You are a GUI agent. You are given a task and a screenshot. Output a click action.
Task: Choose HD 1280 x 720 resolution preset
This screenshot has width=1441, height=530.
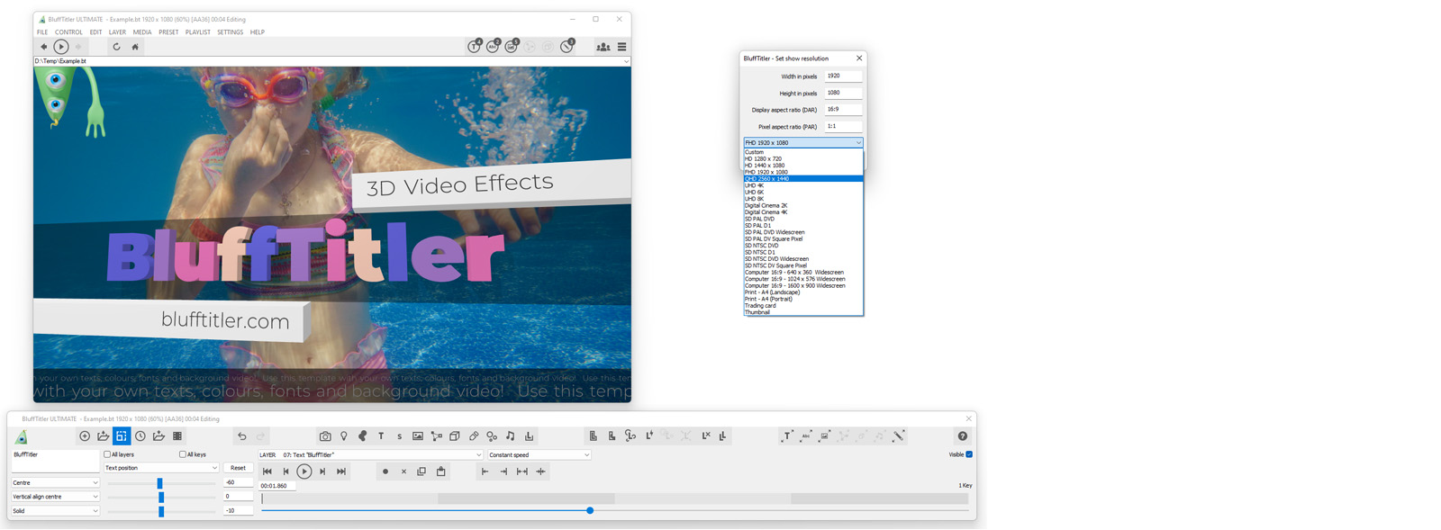click(x=803, y=159)
